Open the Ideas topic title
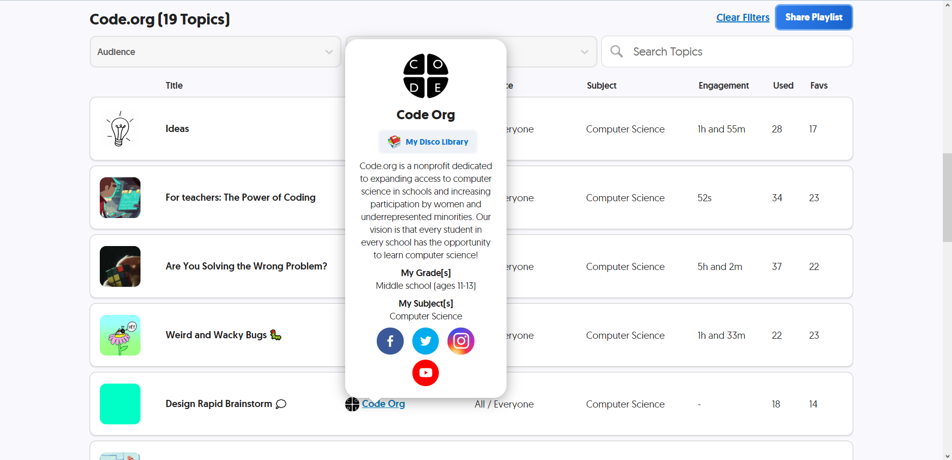The image size is (952, 460). 177,129
